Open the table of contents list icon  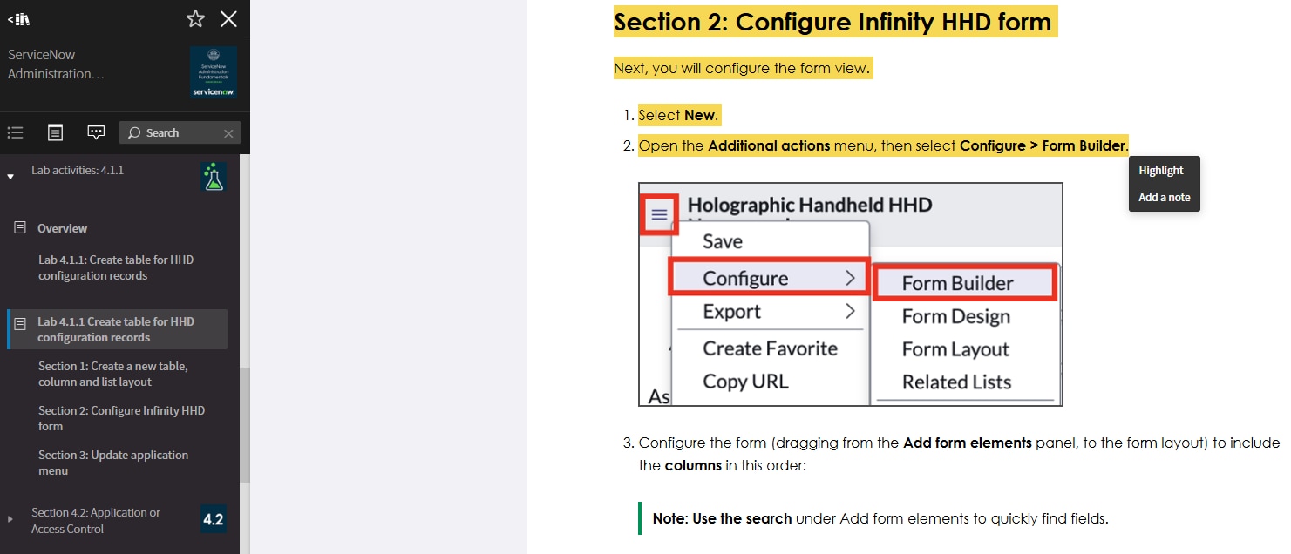(15, 132)
